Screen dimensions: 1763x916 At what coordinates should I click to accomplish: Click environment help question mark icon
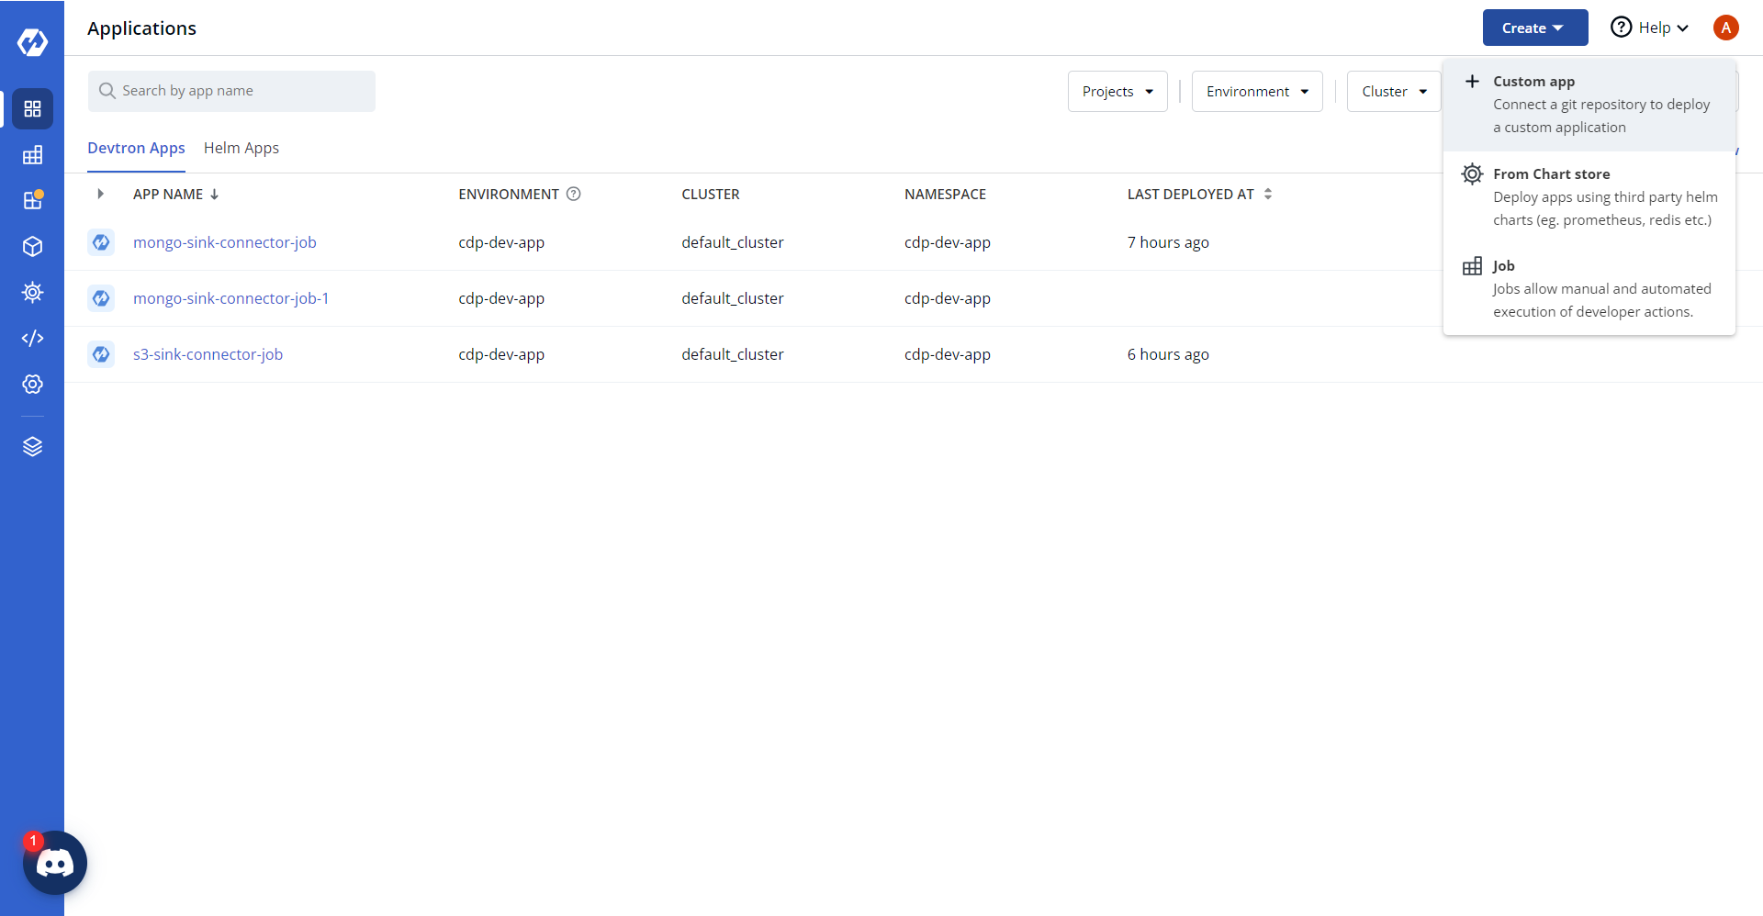pos(574,194)
